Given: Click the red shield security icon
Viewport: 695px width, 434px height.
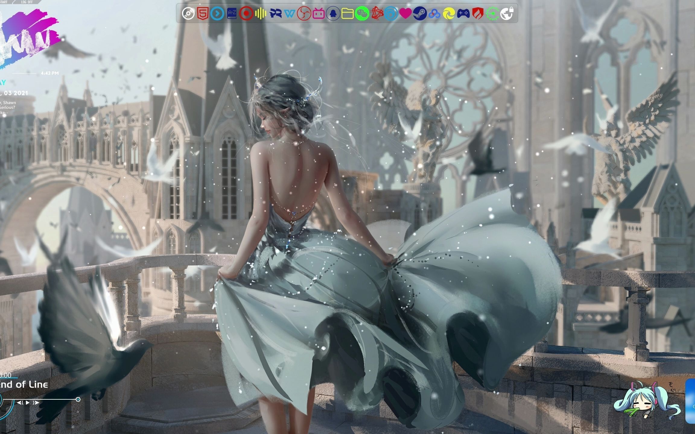Looking at the screenshot, I should click(478, 14).
